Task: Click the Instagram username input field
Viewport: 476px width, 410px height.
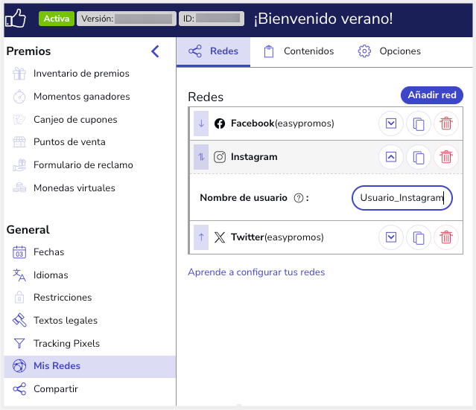Action: coord(402,198)
